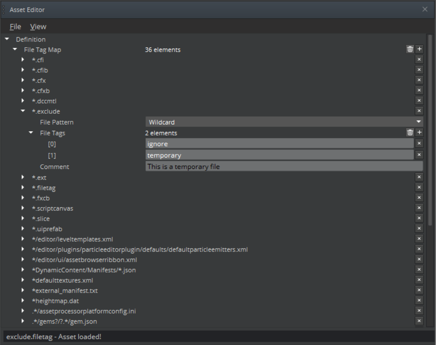Open the File menu

(x=15, y=27)
